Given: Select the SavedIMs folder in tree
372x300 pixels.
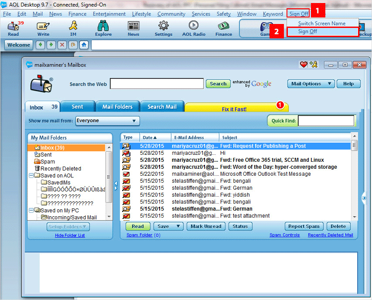Looking at the screenshot, I should click(x=56, y=183).
